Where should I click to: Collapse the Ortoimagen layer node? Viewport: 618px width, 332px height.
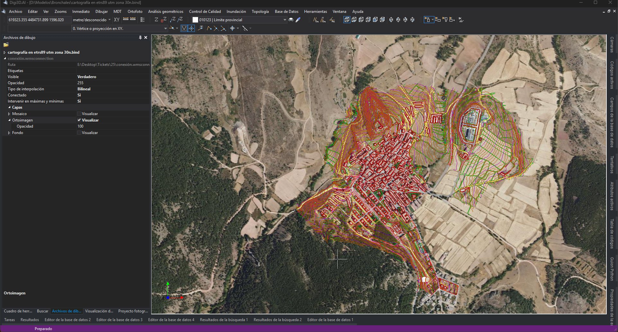(x=9, y=120)
